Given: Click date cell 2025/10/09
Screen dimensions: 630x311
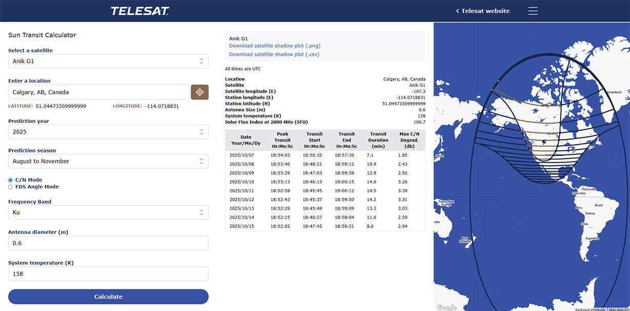Looking at the screenshot, I should [241, 173].
